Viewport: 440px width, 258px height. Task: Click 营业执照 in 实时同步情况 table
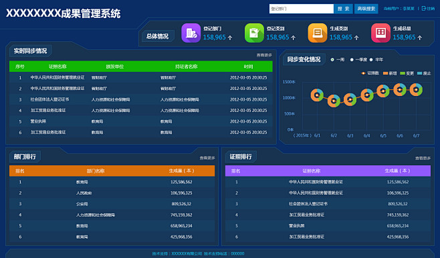[38, 121]
